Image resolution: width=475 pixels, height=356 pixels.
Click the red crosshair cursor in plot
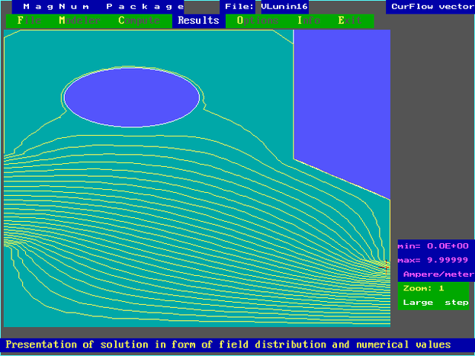386,268
